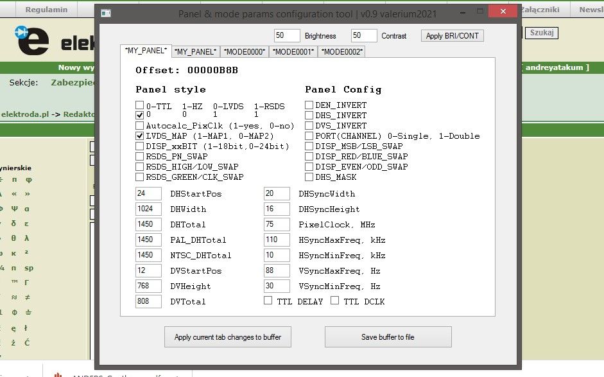This screenshot has height=377, width=604.
Task: Open the Załączniki link on the website
Action: [540, 10]
